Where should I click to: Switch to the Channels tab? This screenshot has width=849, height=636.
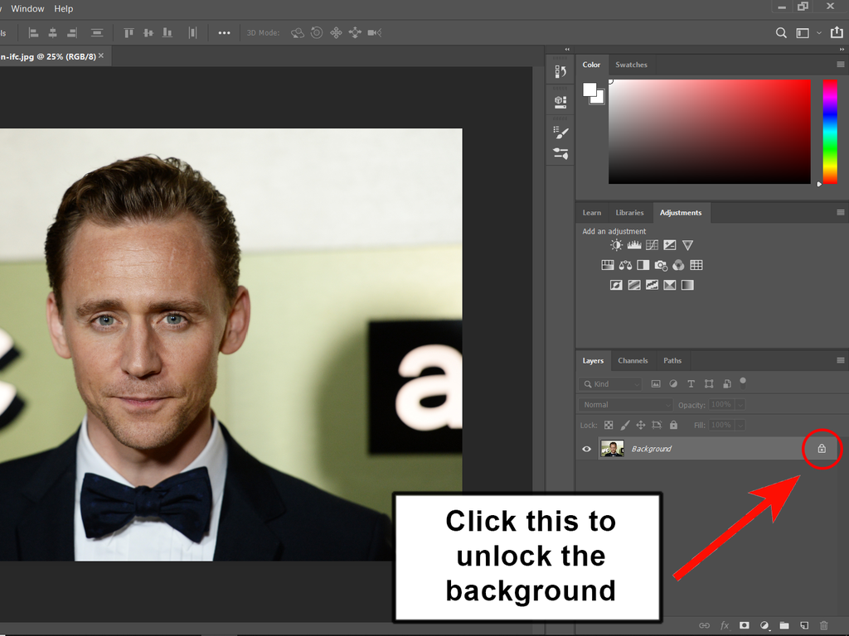coord(633,360)
